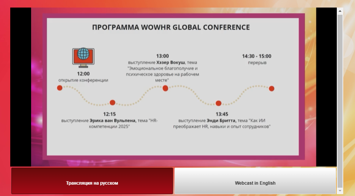Click the scrollbar up arrow
This screenshot has height=196, width=355.
click(x=340, y=11)
